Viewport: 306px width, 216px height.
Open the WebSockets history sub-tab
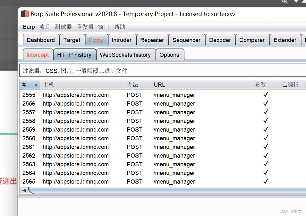pyautogui.click(x=125, y=55)
